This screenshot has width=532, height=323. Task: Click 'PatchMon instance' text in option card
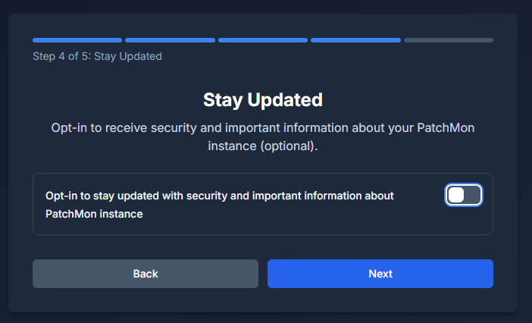[x=94, y=214]
